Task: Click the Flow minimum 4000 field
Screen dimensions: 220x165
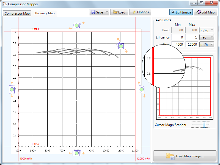Action: [x=178, y=45]
